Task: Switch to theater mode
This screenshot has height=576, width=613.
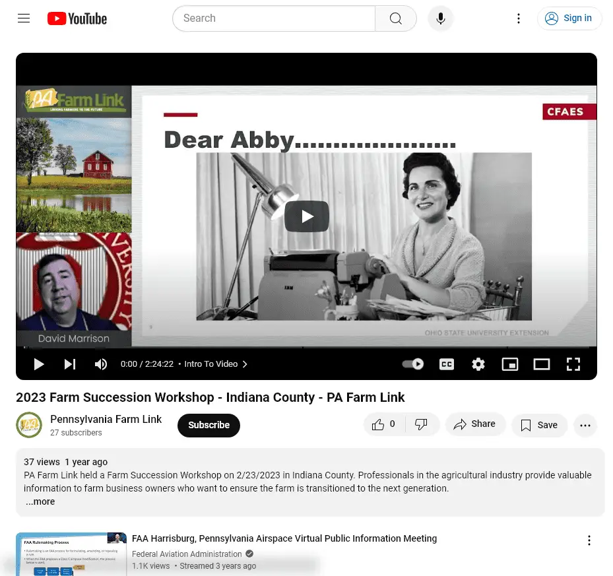Action: point(542,364)
